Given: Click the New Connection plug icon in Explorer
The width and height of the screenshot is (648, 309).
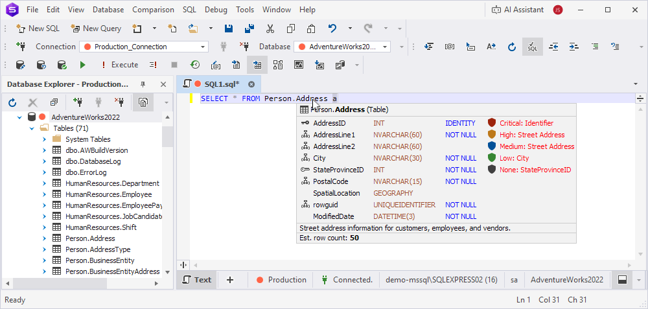Looking at the screenshot, I should 78,102.
